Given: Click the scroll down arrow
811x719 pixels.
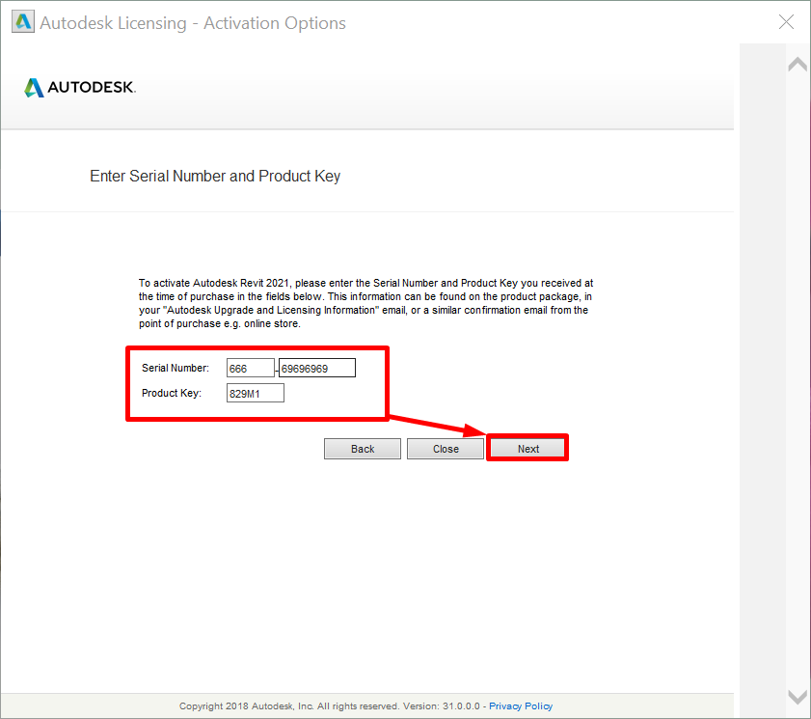Looking at the screenshot, I should pos(797,697).
